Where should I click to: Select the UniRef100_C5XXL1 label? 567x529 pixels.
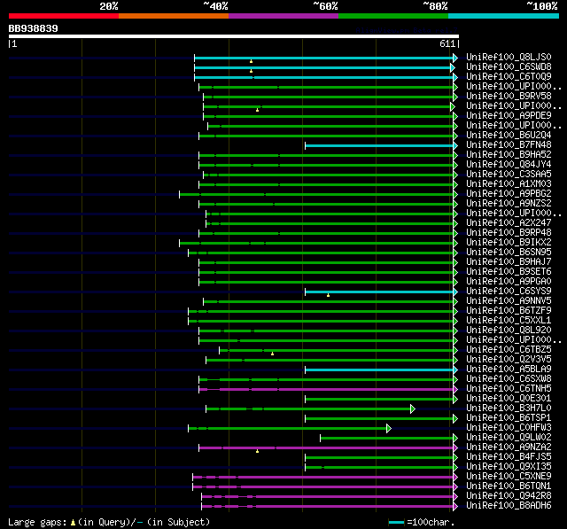tap(509, 321)
